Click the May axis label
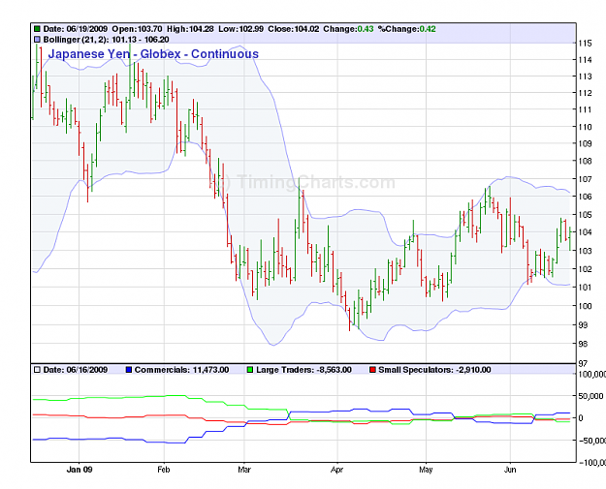The height and width of the screenshot is (489, 606). pos(426,470)
